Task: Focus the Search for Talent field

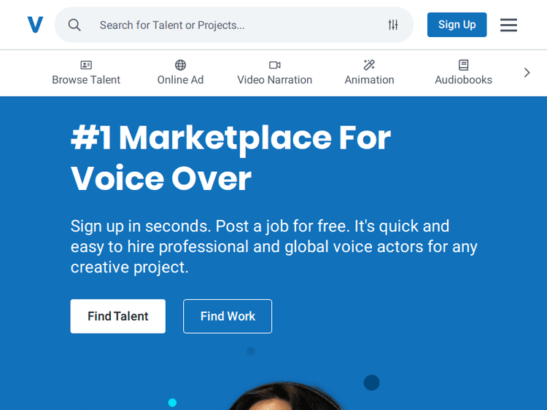Action: tap(233, 25)
